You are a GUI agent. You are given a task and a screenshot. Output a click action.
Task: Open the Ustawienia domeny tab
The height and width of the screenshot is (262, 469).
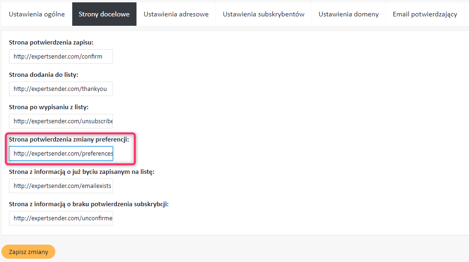coord(348,14)
